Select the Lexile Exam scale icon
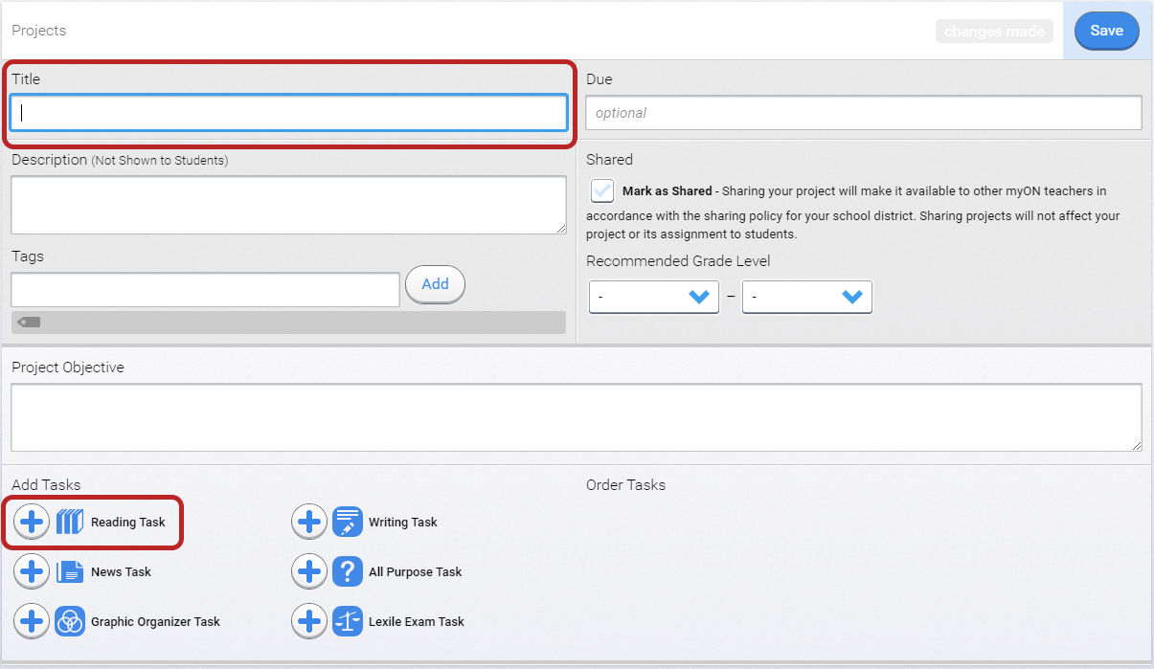 click(x=348, y=622)
